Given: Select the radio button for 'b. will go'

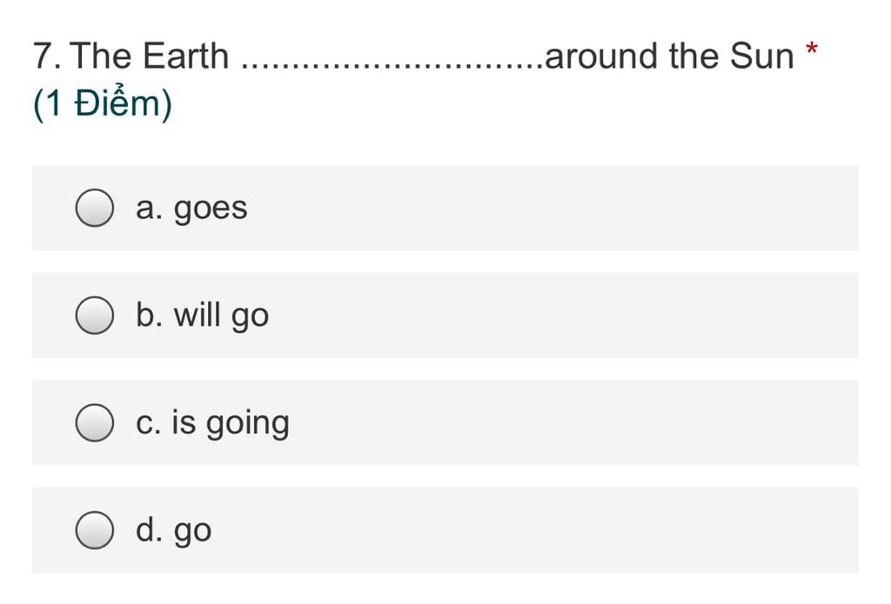Looking at the screenshot, I should (94, 315).
